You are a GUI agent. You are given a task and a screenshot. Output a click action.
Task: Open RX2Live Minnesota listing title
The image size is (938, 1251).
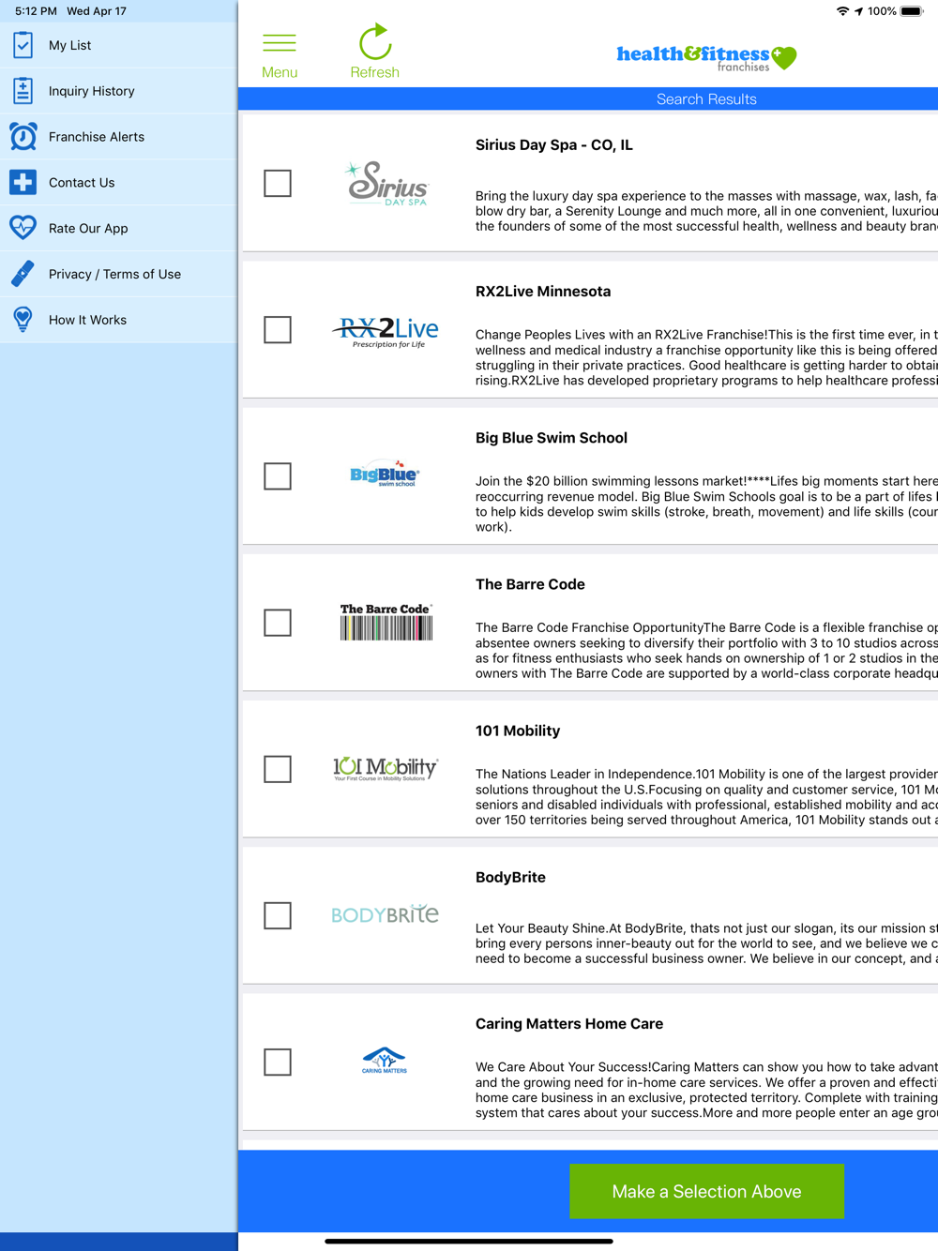click(x=543, y=292)
